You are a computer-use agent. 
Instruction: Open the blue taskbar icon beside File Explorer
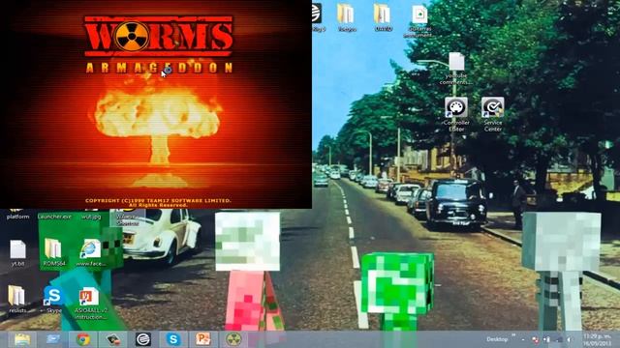[52, 339]
